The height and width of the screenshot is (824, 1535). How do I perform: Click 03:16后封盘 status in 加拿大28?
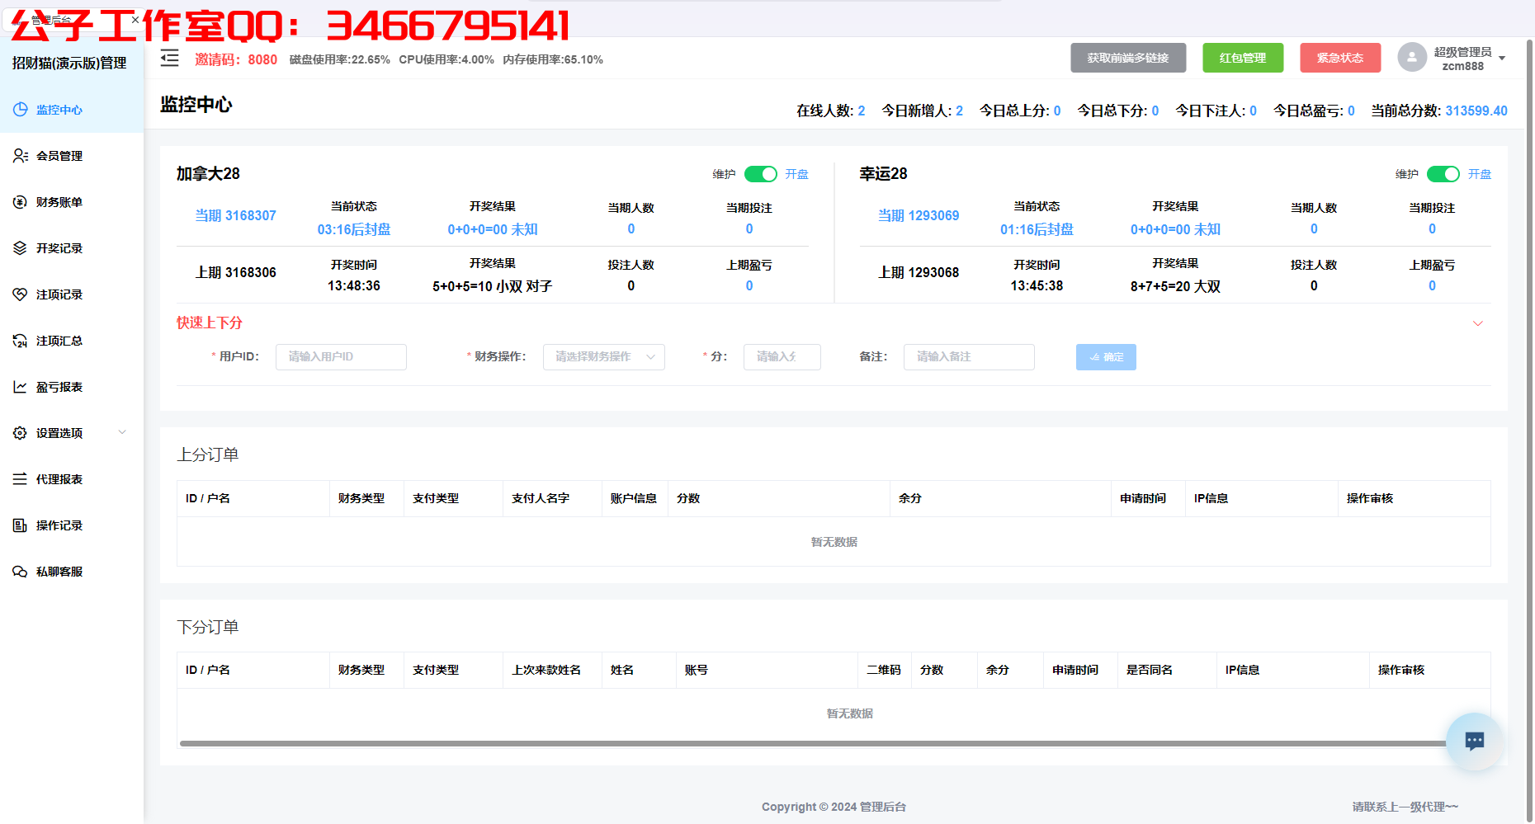point(354,229)
